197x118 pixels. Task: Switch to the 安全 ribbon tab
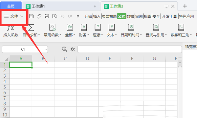[x=156, y=16]
